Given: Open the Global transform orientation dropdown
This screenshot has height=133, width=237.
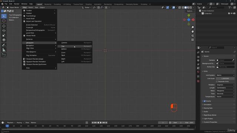Looking at the screenshot, I should pos(86,7).
